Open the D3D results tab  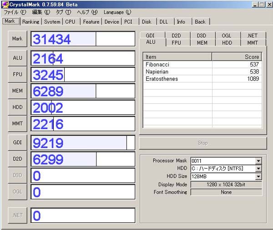203,36
